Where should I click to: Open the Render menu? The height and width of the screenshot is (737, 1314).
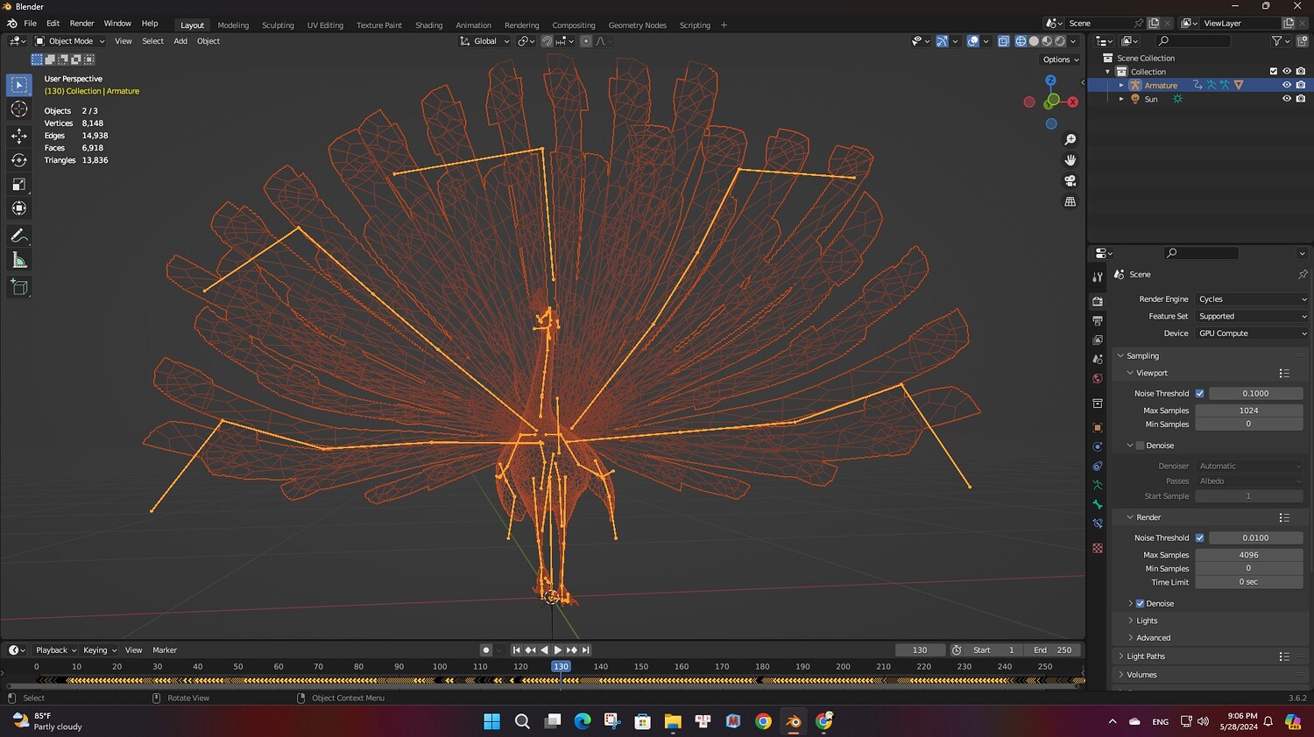pos(81,24)
